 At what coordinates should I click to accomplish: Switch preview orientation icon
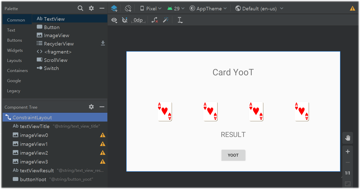(x=128, y=8)
